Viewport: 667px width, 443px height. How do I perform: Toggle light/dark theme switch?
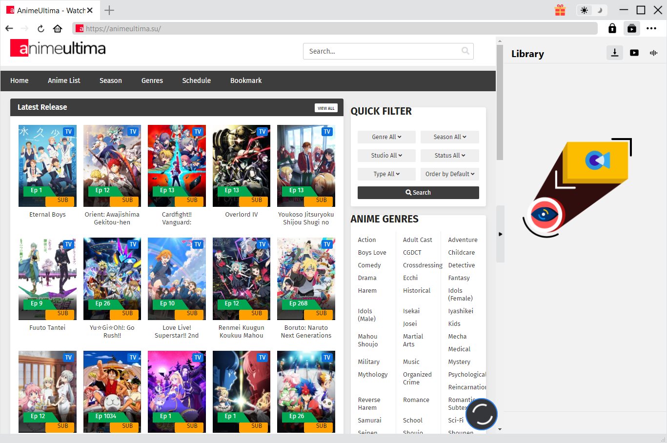[x=591, y=10]
